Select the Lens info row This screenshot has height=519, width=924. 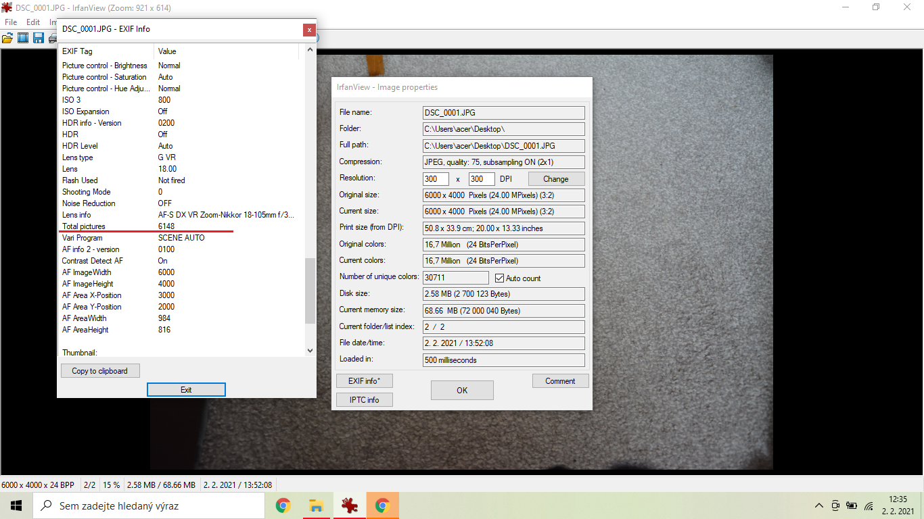(x=181, y=215)
